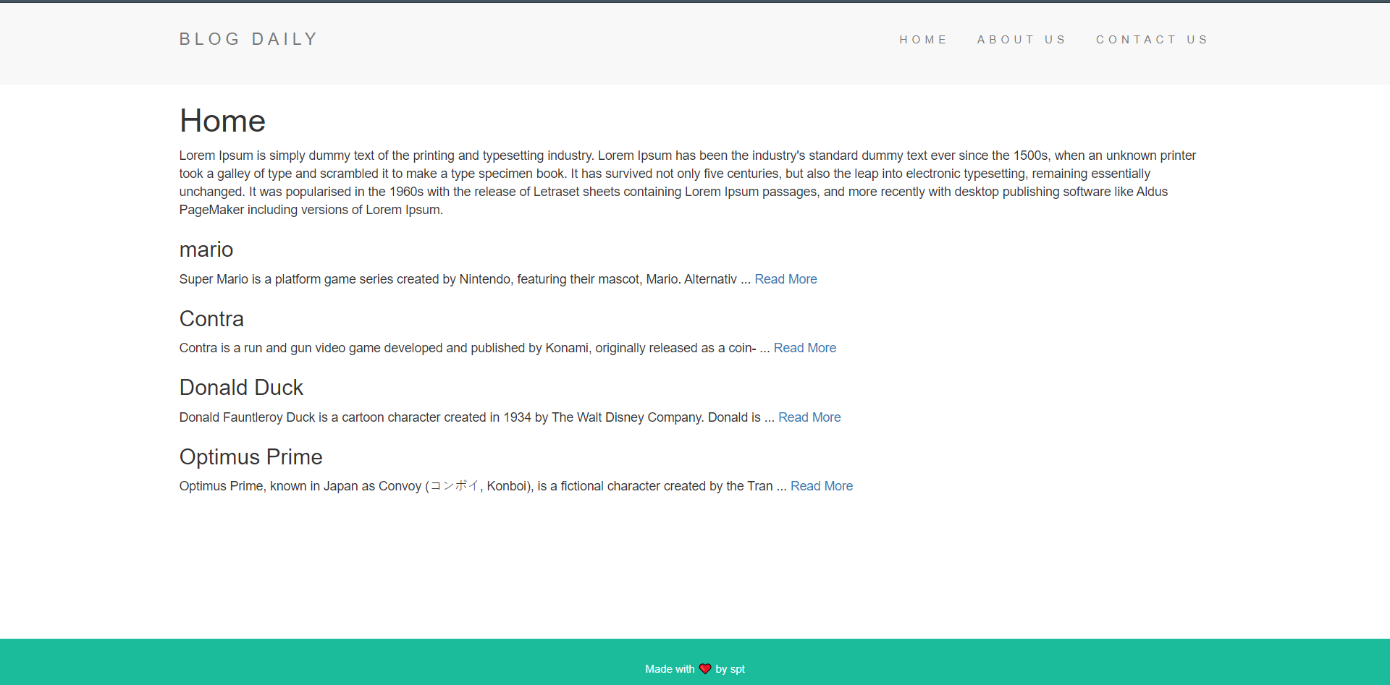Click the Lorem Ipsum intro paragraph

(x=688, y=182)
